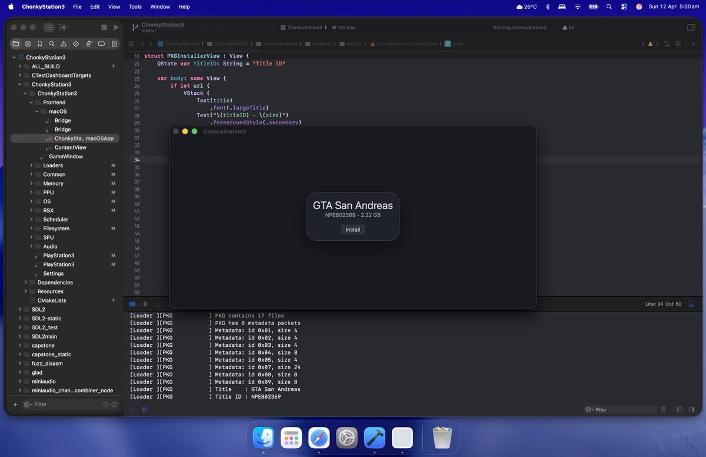
Task: Expand the ALL_BUILD target
Action: 19,67
